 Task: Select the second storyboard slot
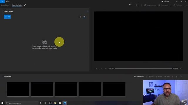(42, 89)
